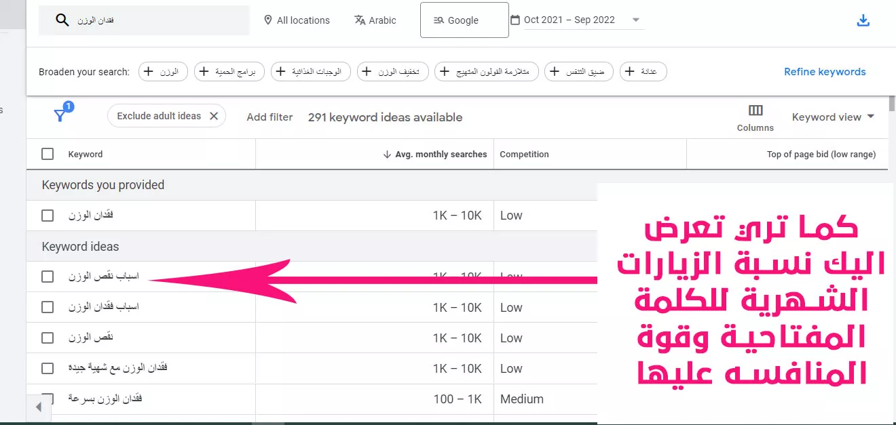Expand the Oct 2021 – Sep 2022 dropdown
Screen dimensions: 896x425
(636, 20)
